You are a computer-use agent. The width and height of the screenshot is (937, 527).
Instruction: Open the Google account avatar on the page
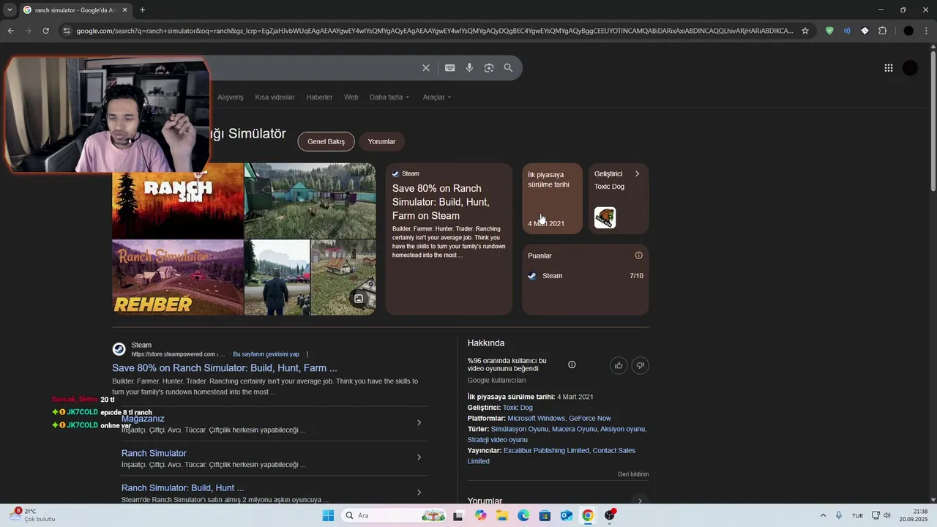coord(910,68)
